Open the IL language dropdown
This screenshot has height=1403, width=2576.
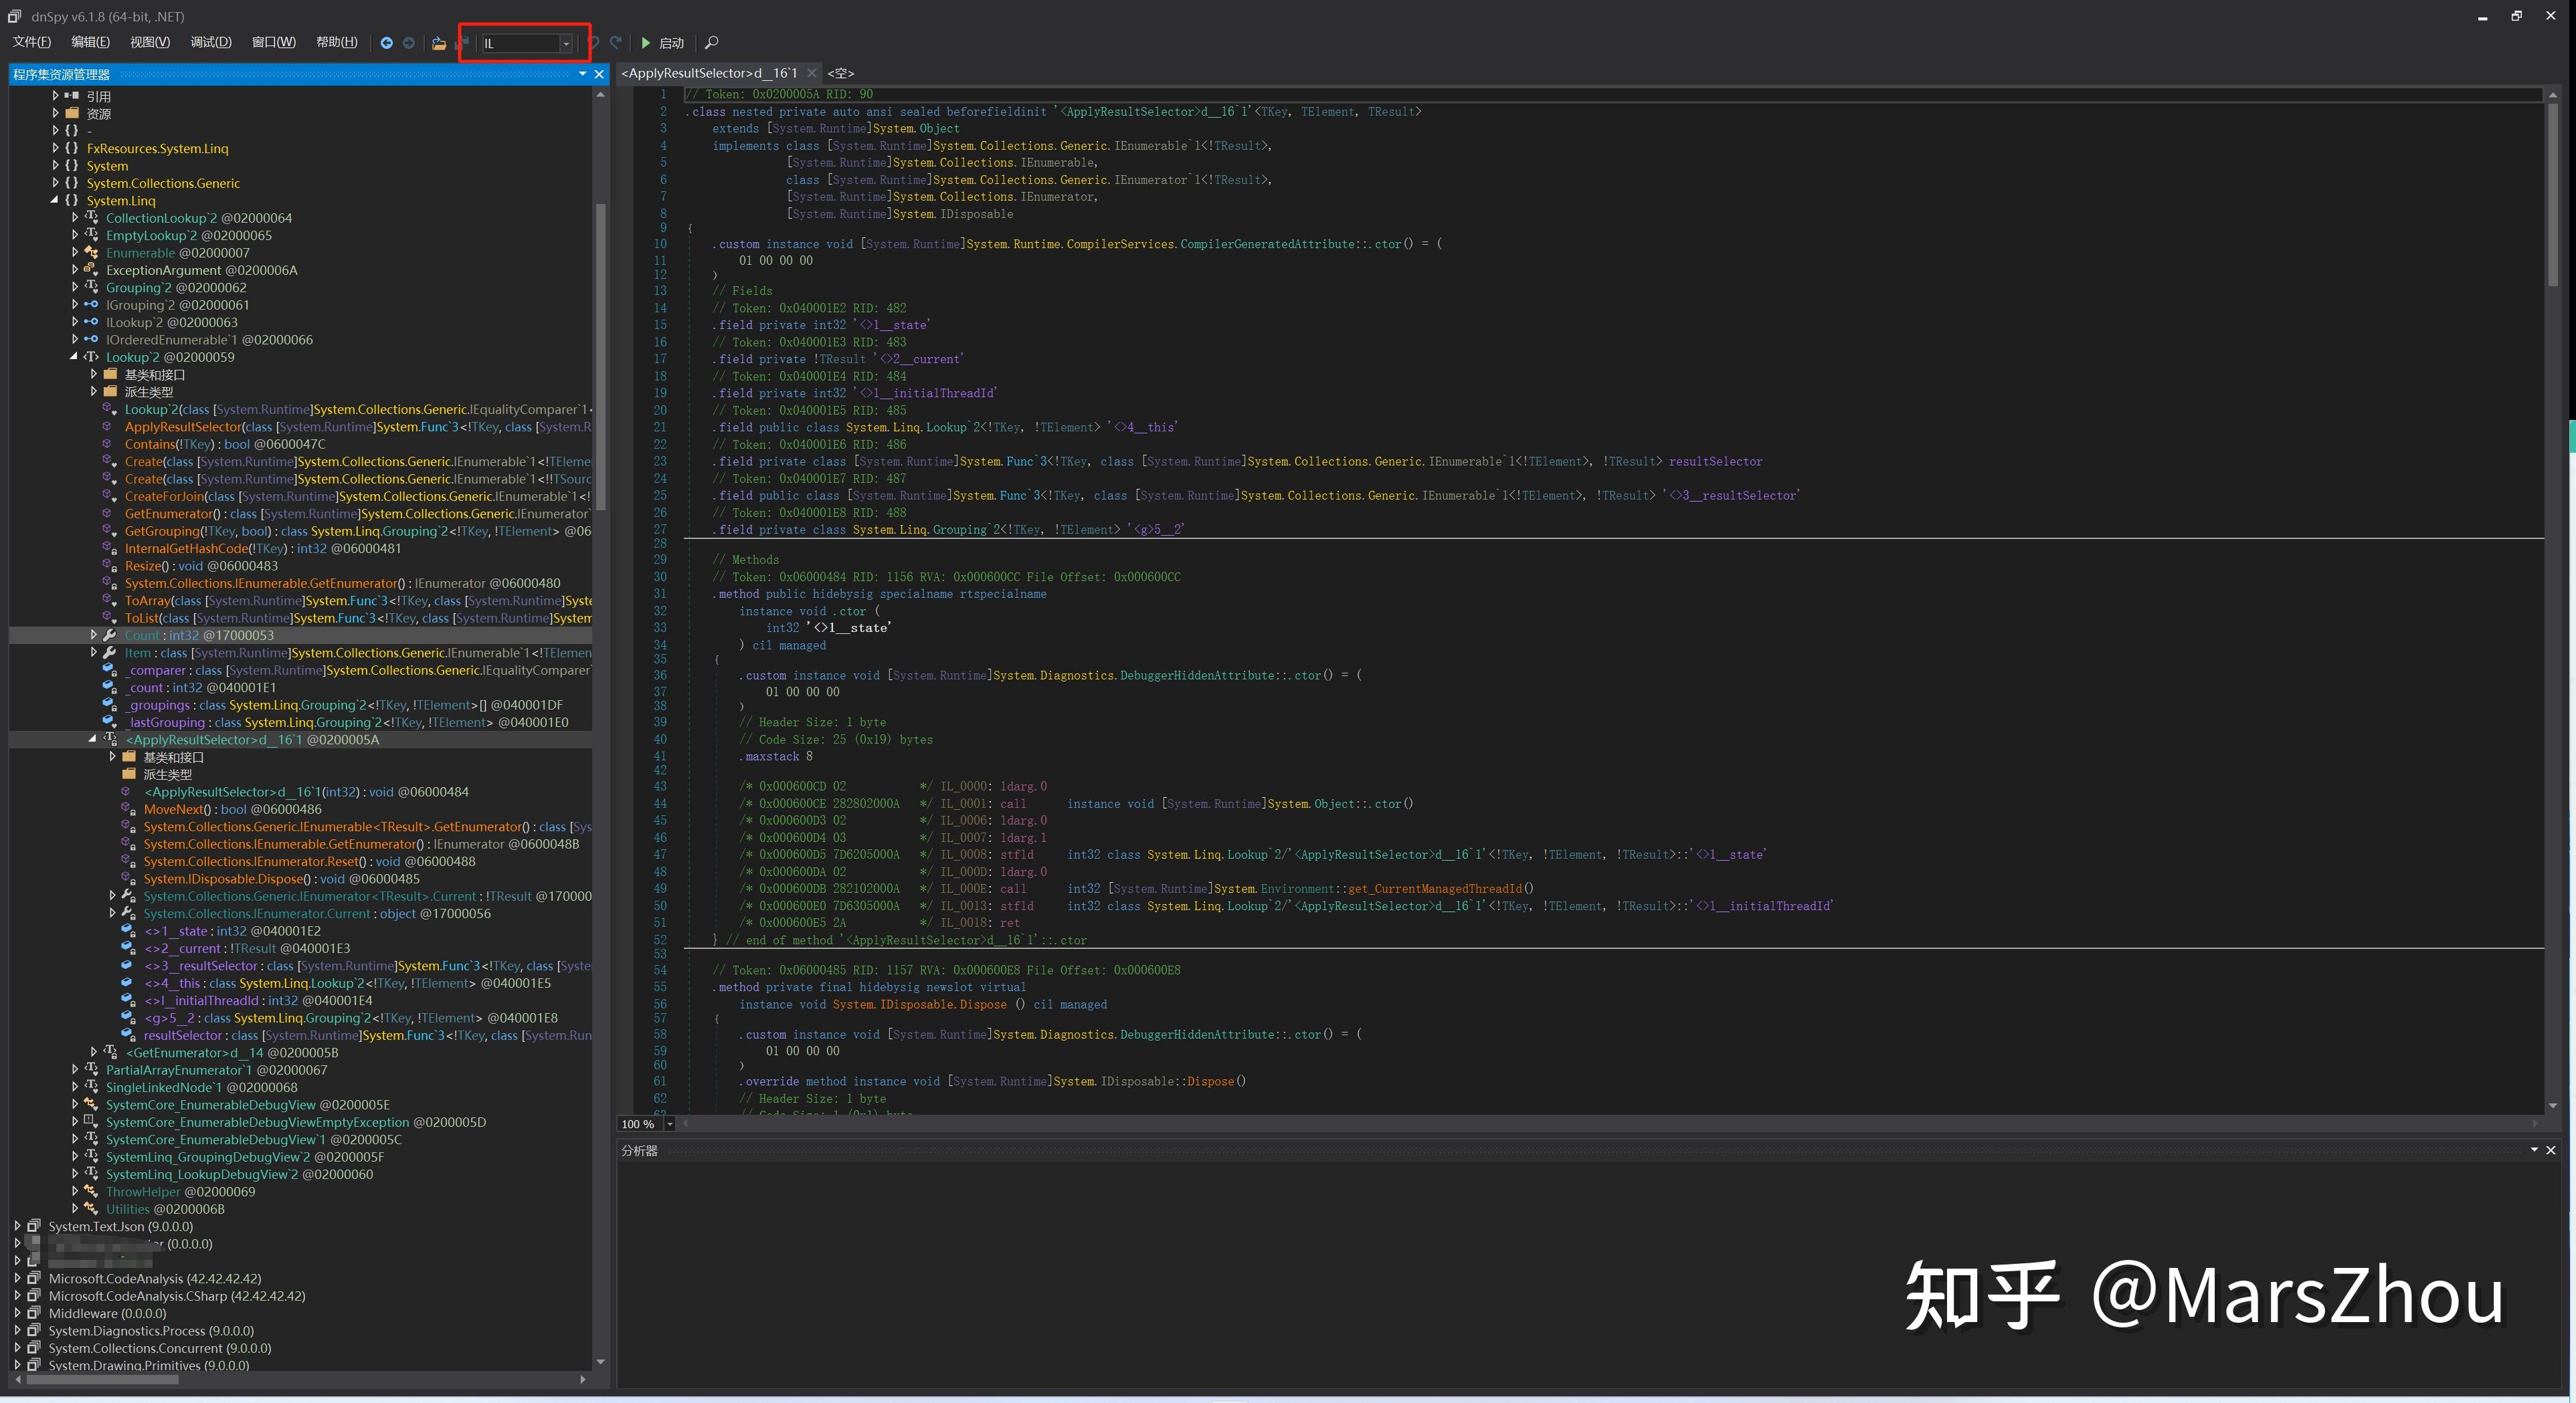click(567, 43)
